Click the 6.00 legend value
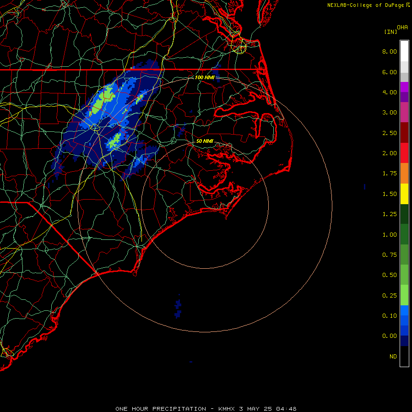The image size is (412, 412). click(x=390, y=72)
